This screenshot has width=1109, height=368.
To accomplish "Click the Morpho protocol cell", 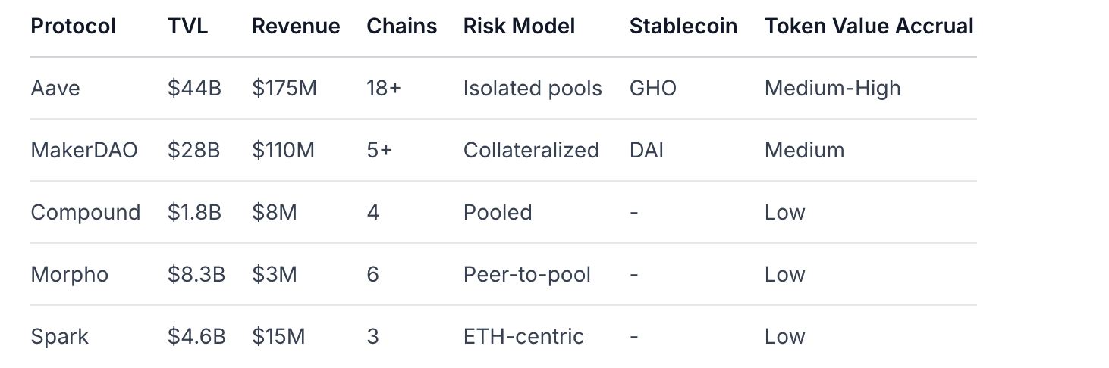I will pos(70,275).
